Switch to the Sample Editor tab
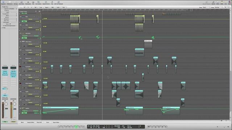Image resolution: width=232 pixels, height=130 pixels. (x=30, y=122)
